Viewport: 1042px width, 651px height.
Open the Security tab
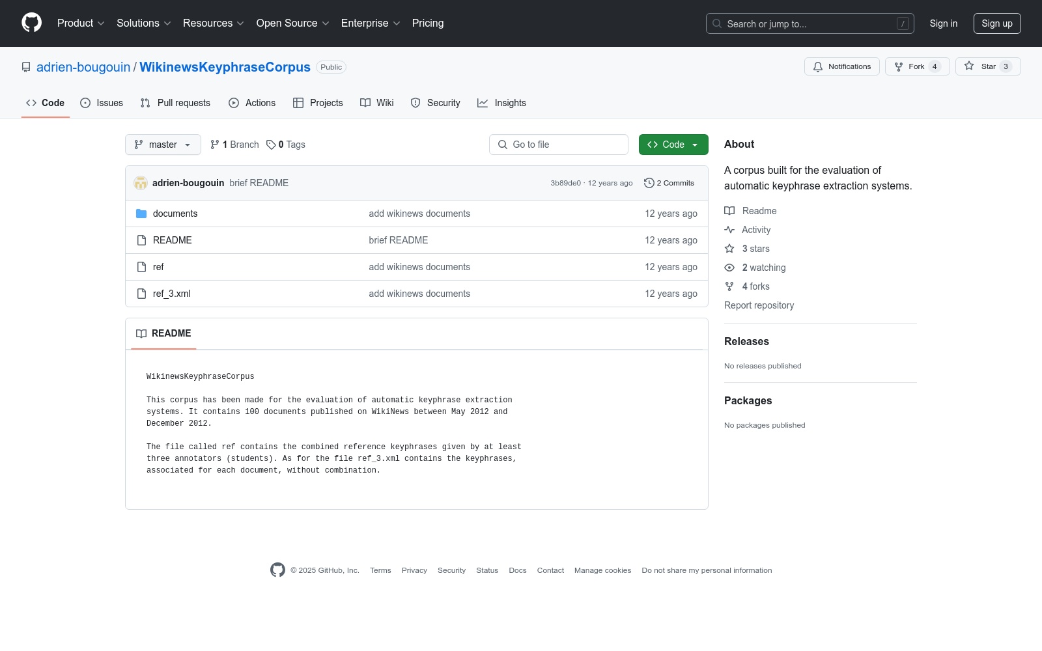436,103
